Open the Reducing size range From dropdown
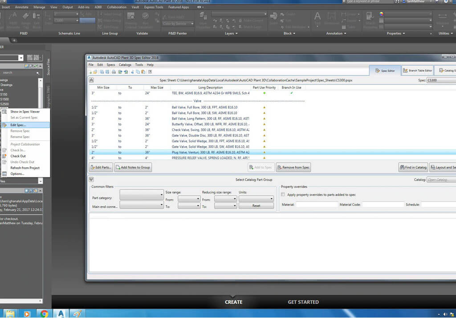The image size is (456, 318). tap(225, 199)
